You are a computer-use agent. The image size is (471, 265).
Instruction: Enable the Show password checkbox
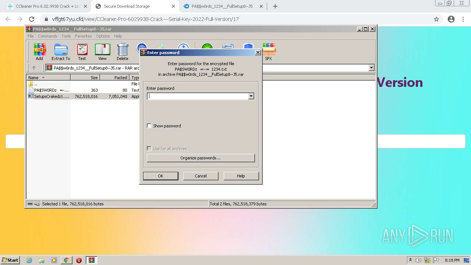[x=149, y=126]
